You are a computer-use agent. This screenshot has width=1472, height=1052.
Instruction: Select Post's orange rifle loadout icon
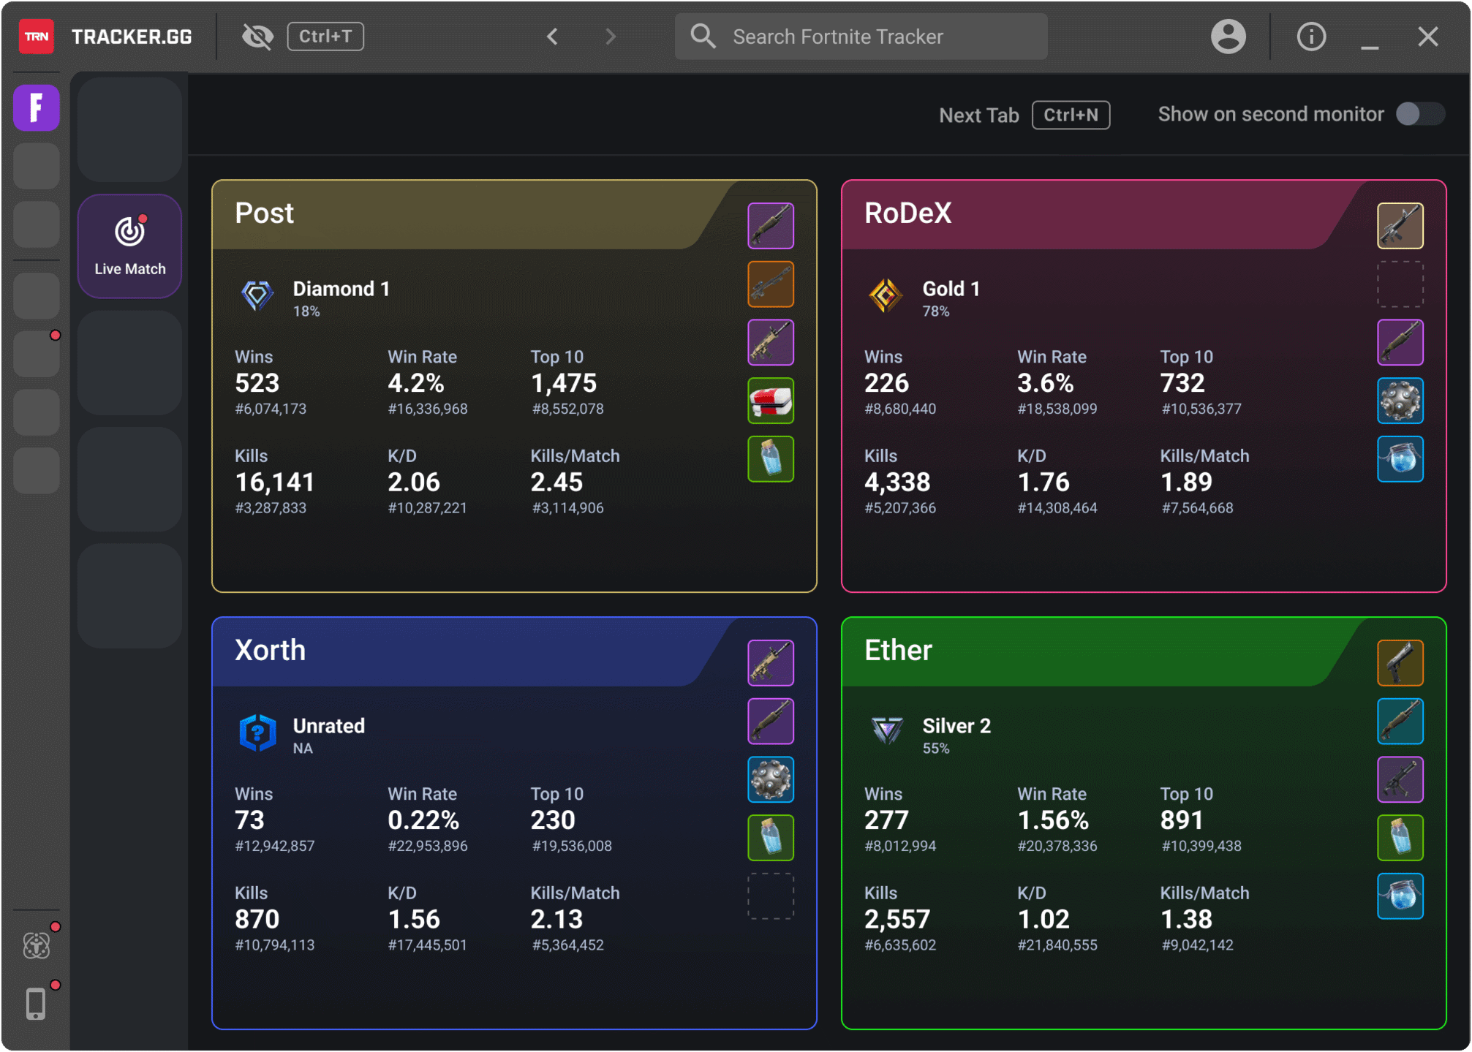771,284
